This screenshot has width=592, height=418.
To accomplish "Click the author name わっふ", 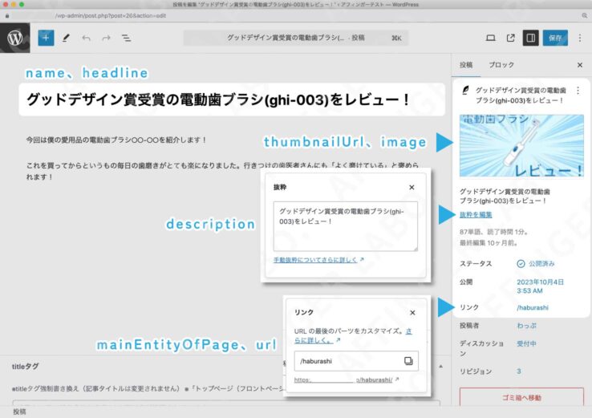I will [527, 326].
